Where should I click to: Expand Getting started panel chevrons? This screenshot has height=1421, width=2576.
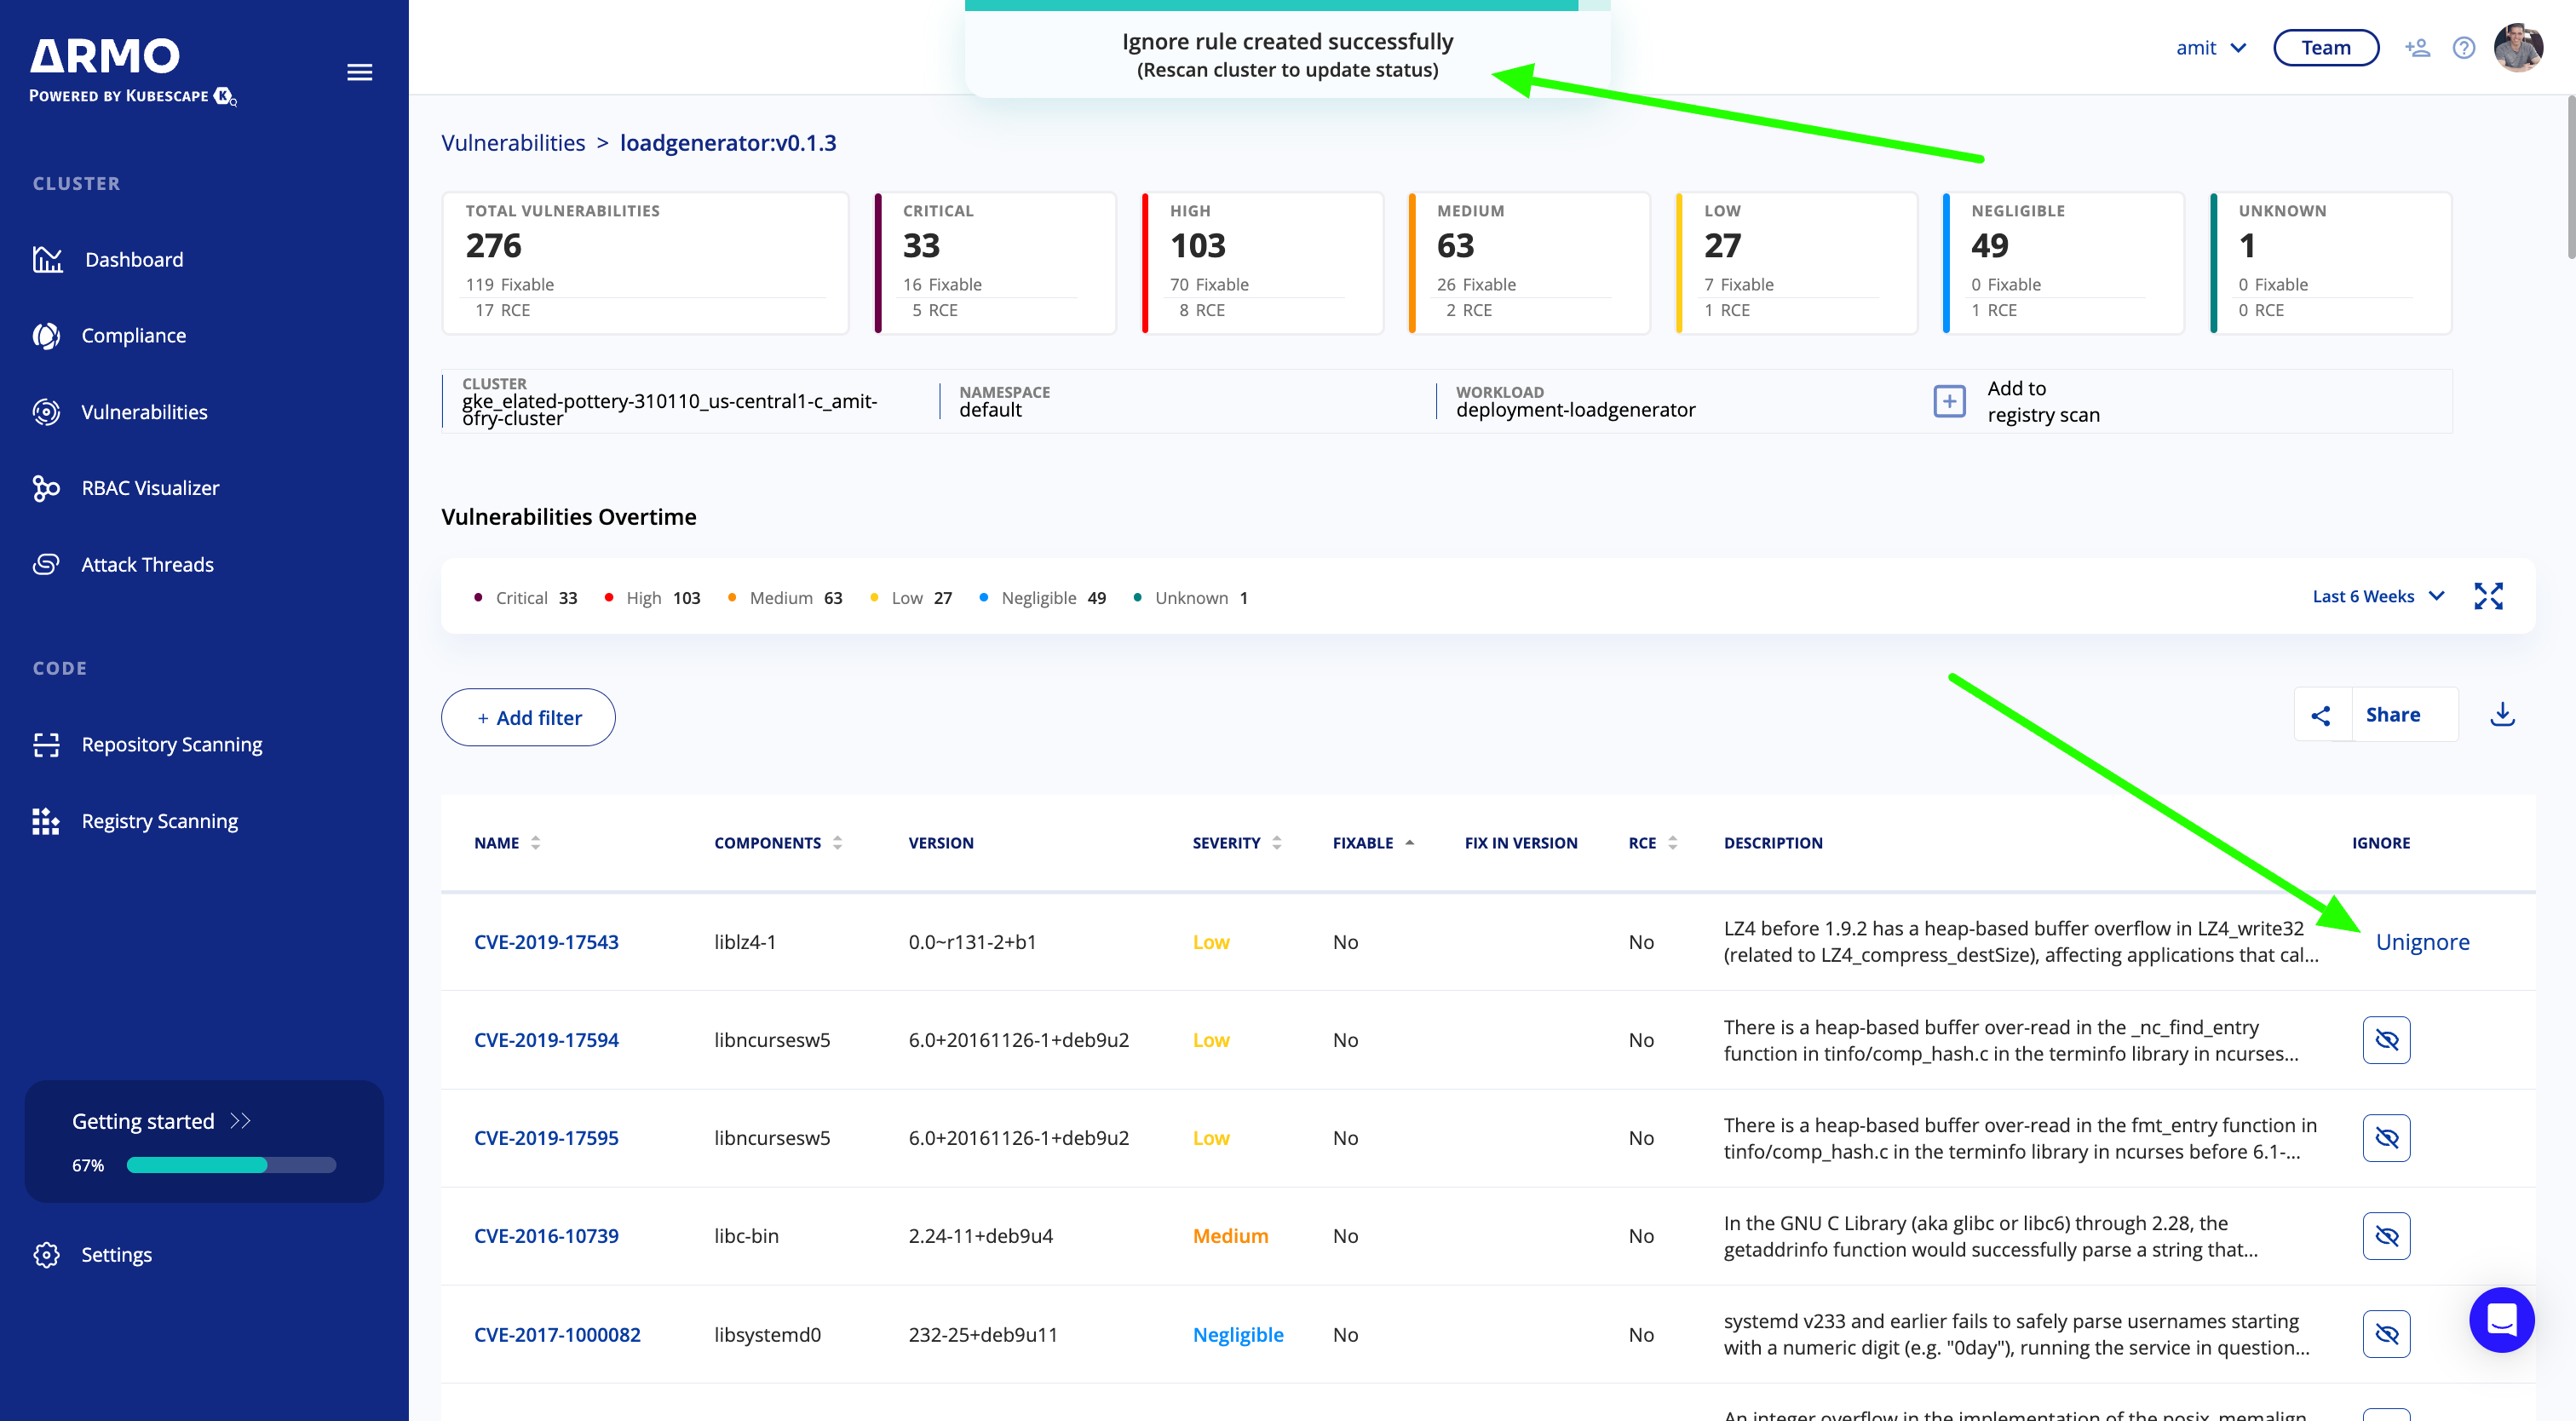pos(240,1121)
